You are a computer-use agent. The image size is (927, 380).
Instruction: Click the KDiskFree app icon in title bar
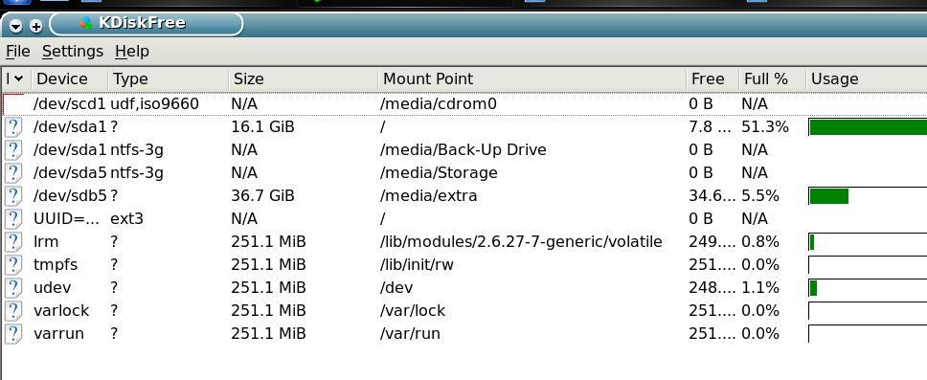86,24
